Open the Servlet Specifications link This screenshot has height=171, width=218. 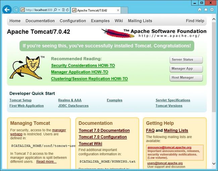click(x=173, y=100)
